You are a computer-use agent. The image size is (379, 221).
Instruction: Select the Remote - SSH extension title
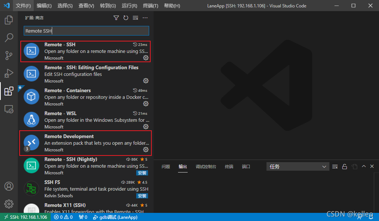tap(60, 44)
